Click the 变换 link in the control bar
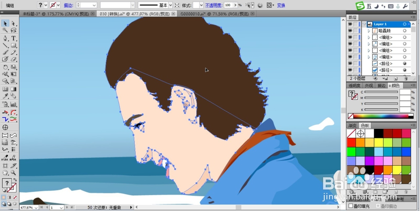 pos(281,5)
